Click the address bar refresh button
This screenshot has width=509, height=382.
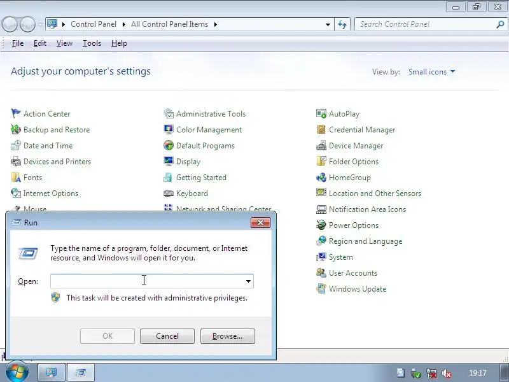point(342,24)
